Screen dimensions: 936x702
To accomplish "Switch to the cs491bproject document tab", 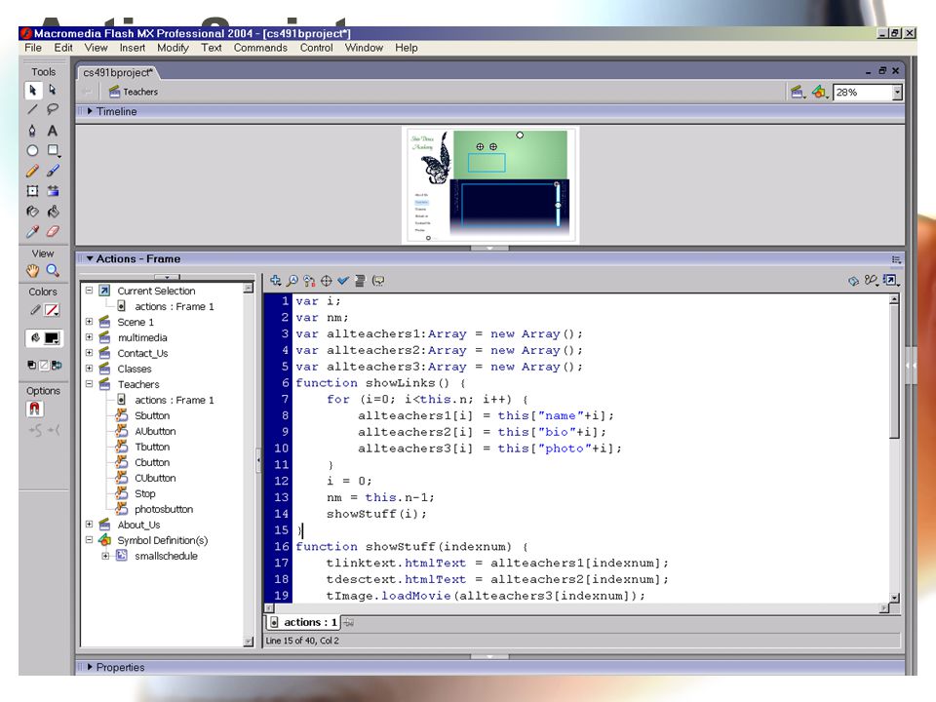I will (118, 73).
